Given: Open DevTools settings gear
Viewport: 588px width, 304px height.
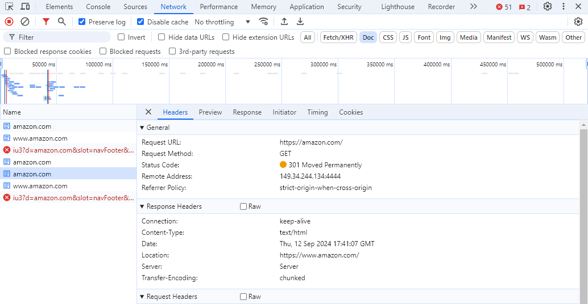Looking at the screenshot, I should [548, 6].
